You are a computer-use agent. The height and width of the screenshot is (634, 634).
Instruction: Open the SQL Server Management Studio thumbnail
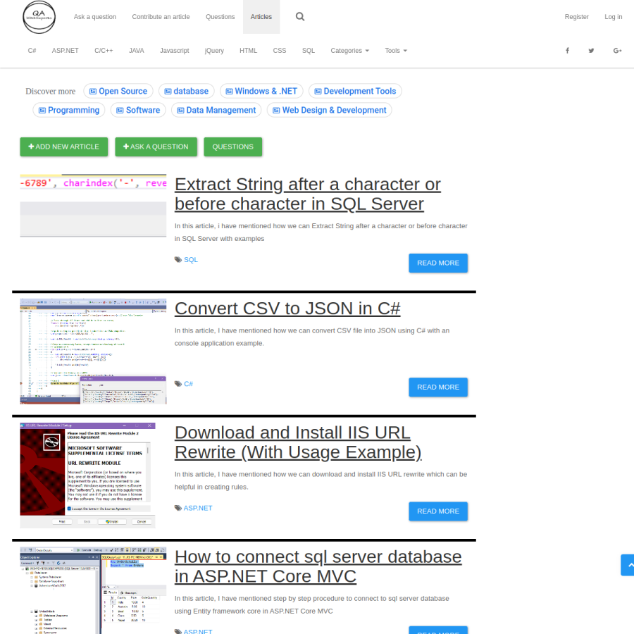(x=93, y=590)
